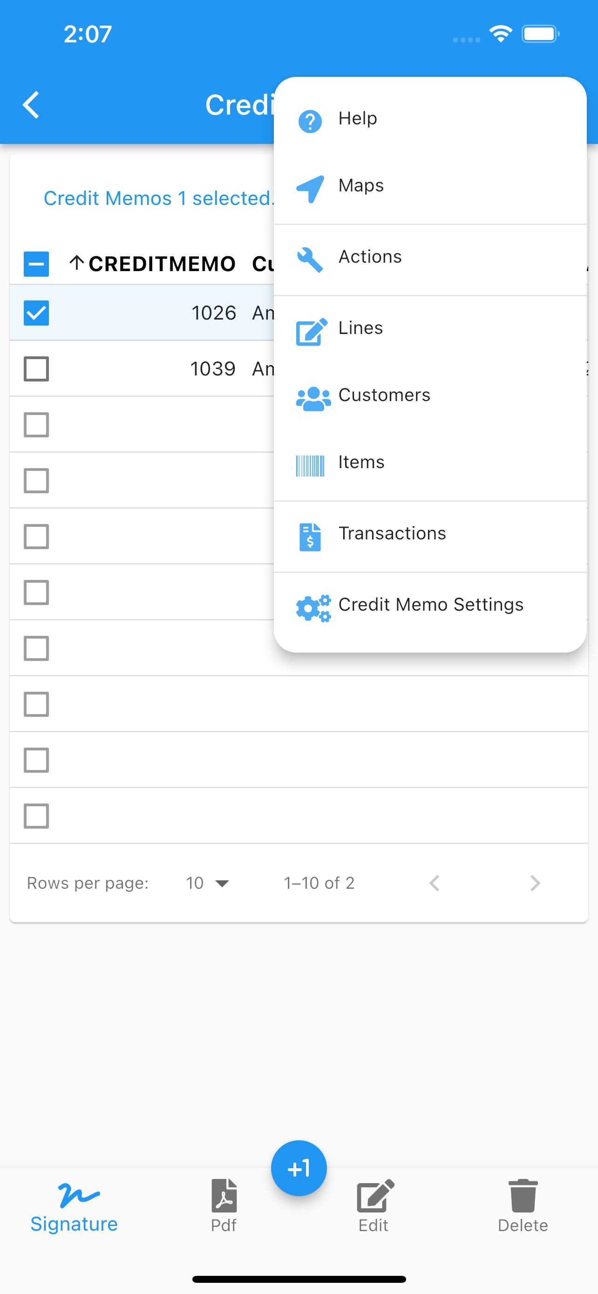Click the Delete trash can icon
598x1294 pixels.
click(523, 1196)
